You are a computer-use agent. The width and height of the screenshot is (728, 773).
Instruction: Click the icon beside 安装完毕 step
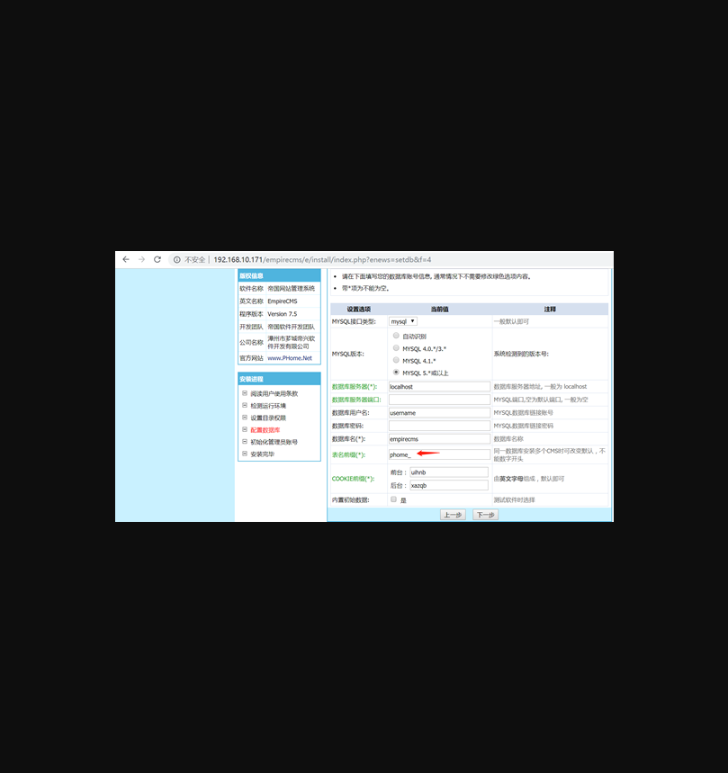[244, 454]
